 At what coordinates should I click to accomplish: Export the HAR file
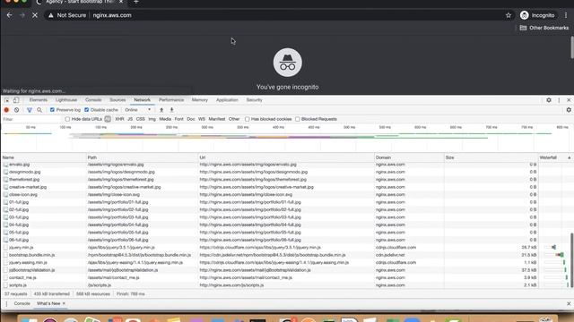(171, 110)
